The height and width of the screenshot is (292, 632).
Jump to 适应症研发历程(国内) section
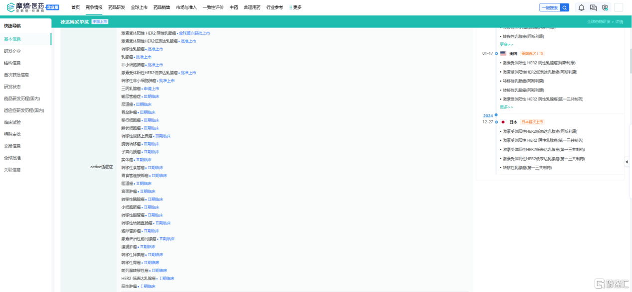(24, 110)
